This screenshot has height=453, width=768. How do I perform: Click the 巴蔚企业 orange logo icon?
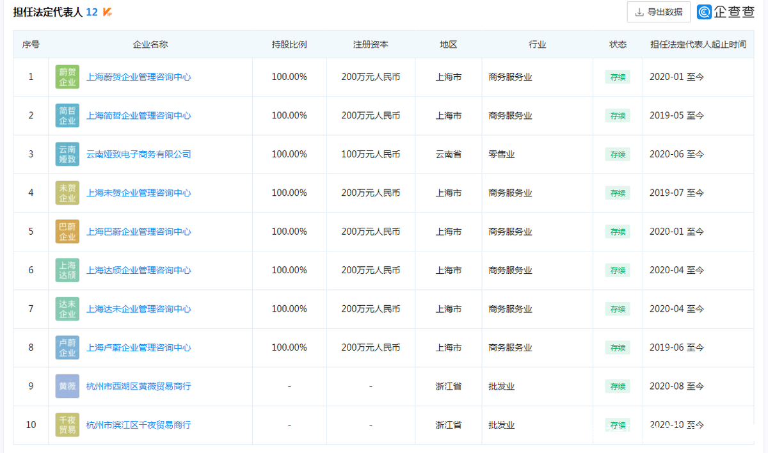coord(67,232)
